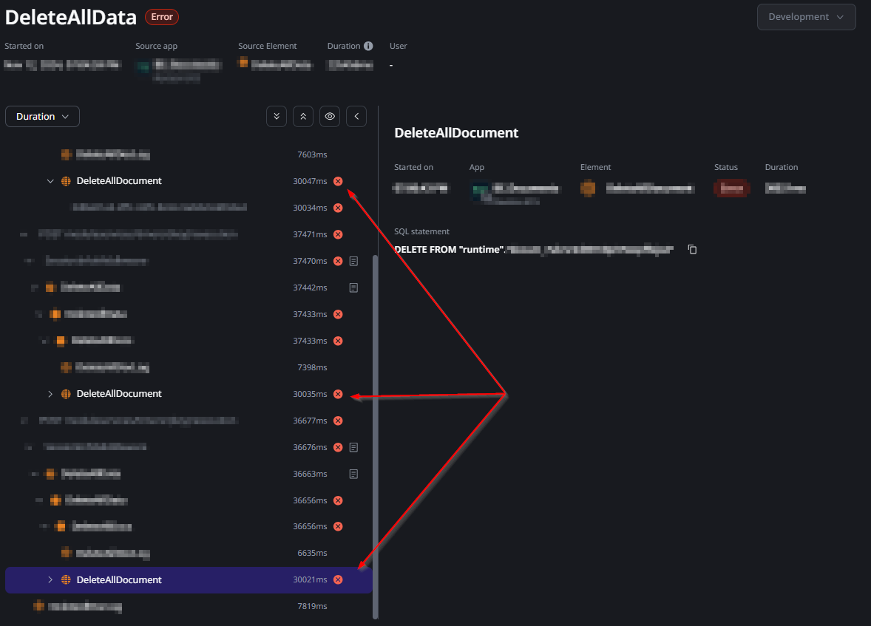The width and height of the screenshot is (871, 626).
Task: Select the DeleteAllDocument row with 30035ms
Action: pos(189,394)
